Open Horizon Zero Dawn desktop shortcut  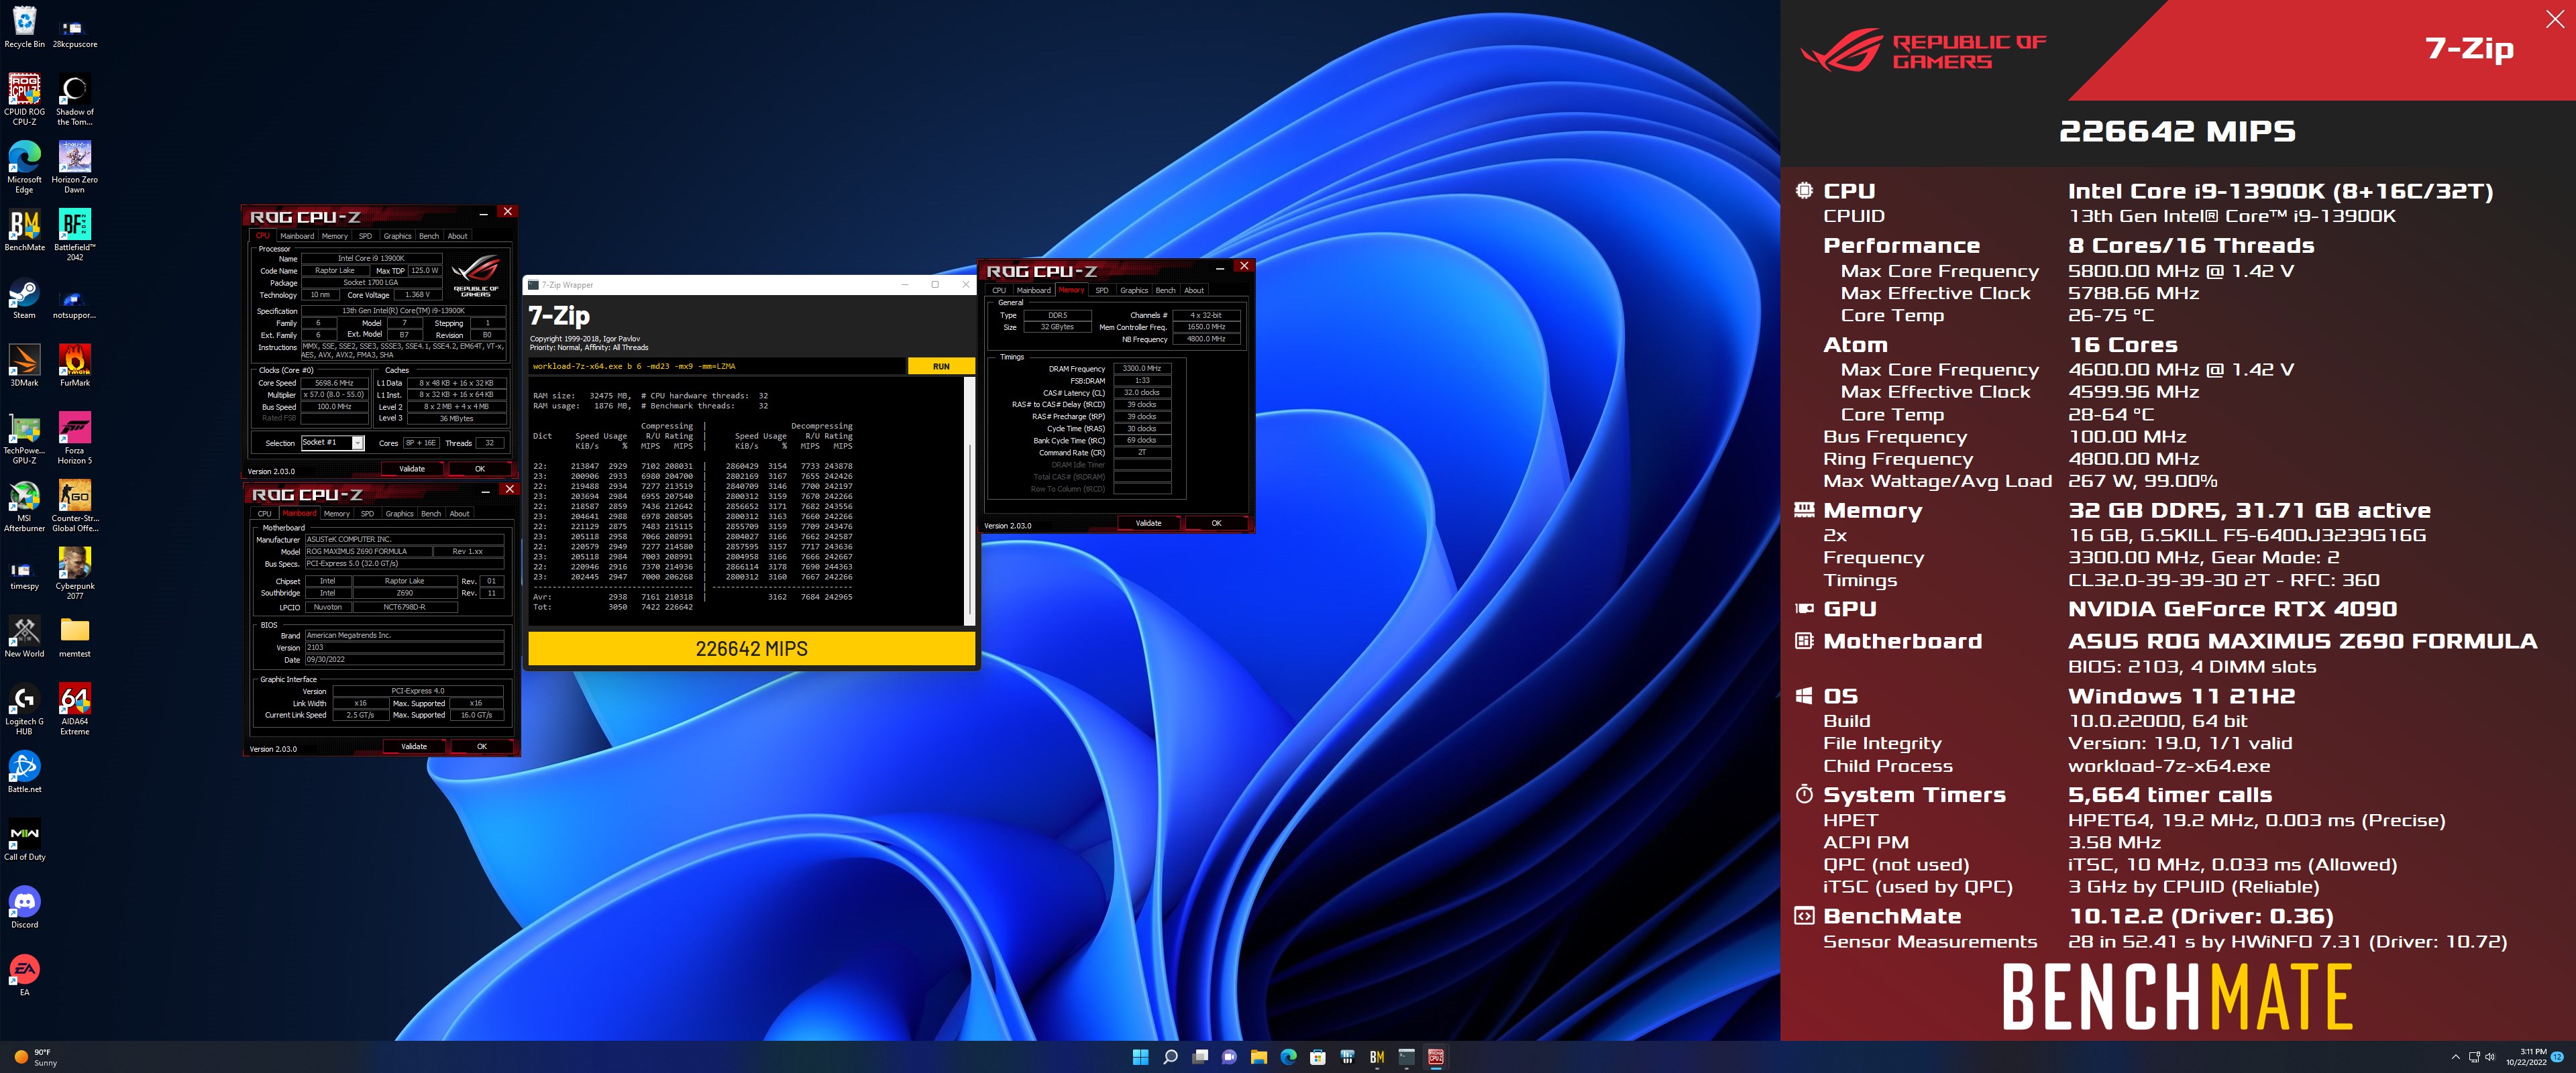75,167
